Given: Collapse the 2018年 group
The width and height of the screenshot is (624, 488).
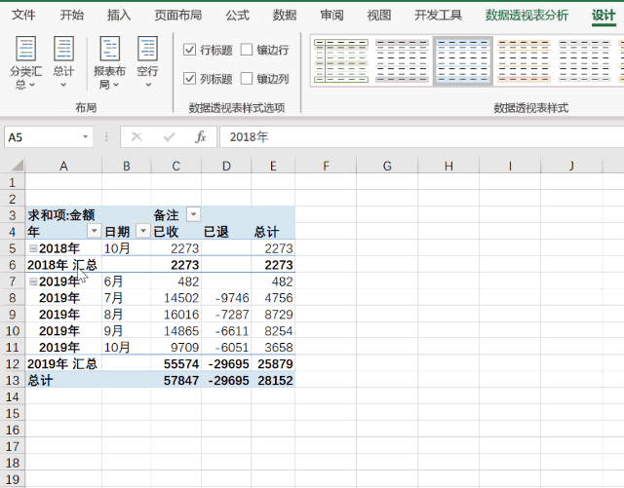Looking at the screenshot, I should 33,248.
